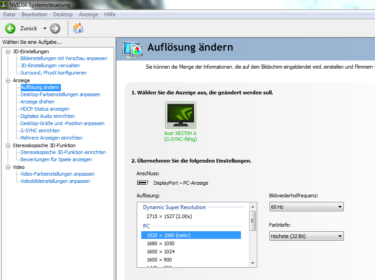The image size is (375, 280).
Task: Collapse the Stereoskopische 3D-Funktion tree node
Action: tap(8, 145)
